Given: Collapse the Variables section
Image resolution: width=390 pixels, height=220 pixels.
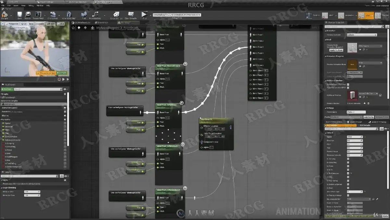Looking at the screenshot, I should [x=2, y=120].
